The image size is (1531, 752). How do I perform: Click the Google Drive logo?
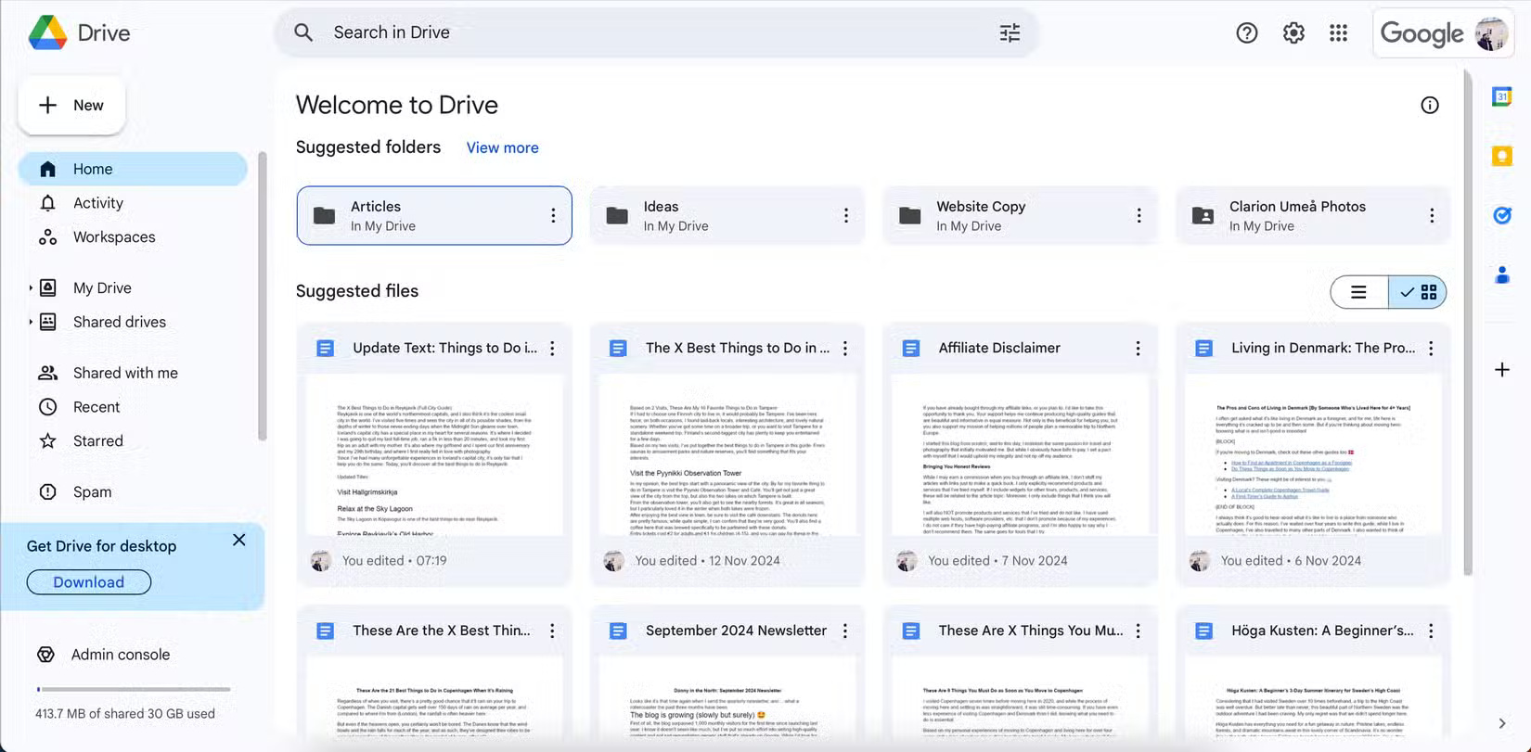pos(47,32)
